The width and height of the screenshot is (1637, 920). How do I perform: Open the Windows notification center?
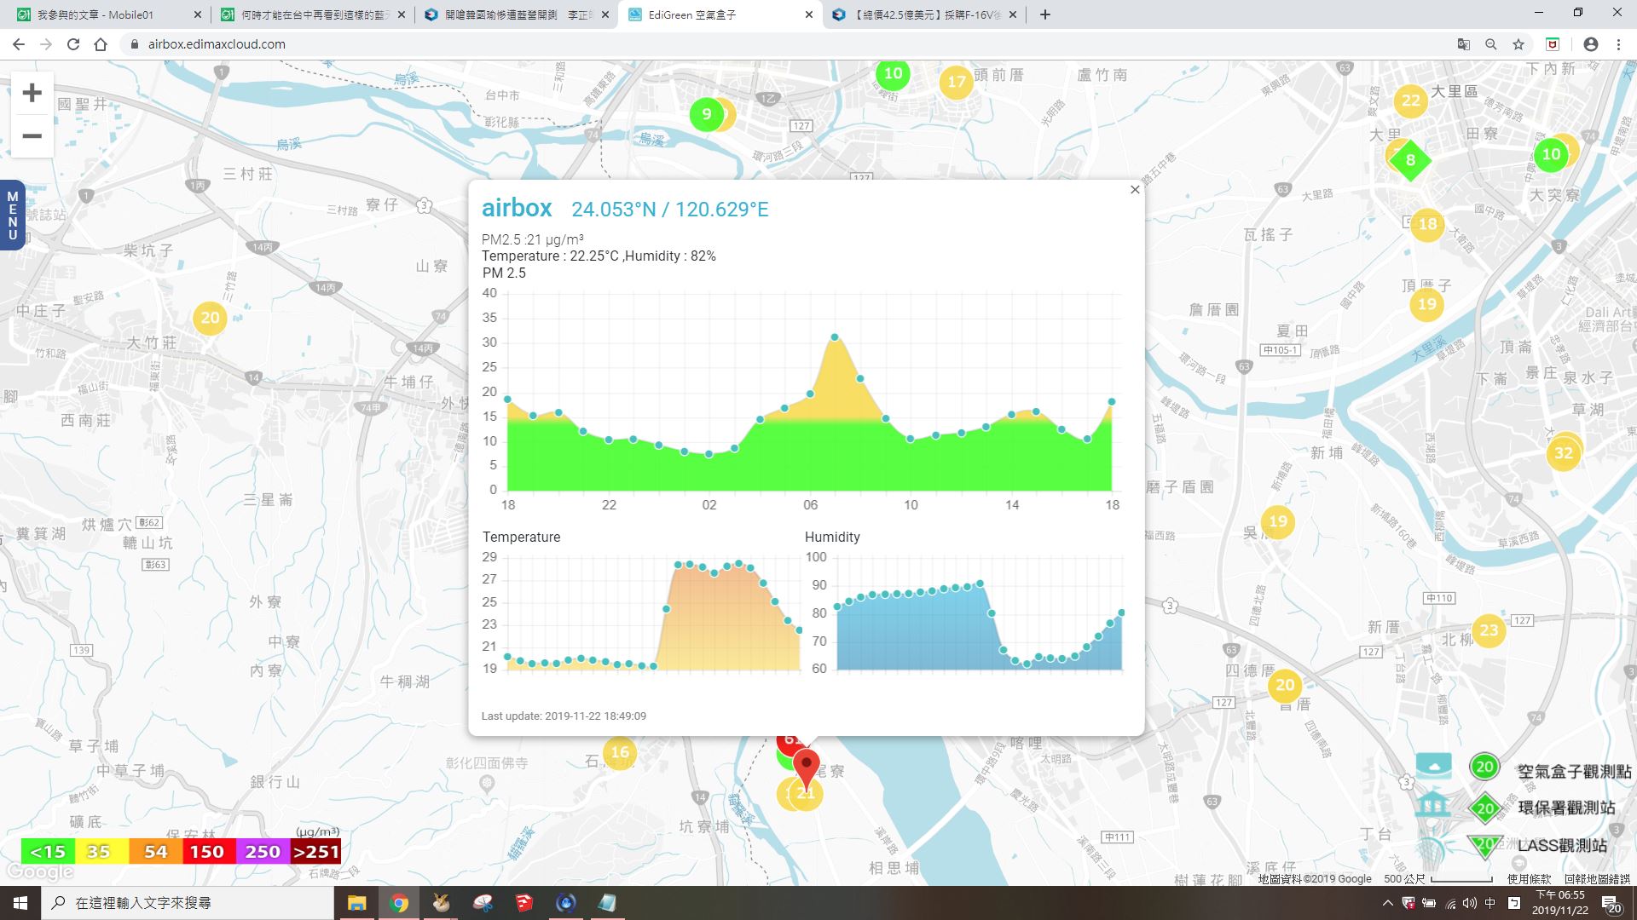click(1611, 903)
